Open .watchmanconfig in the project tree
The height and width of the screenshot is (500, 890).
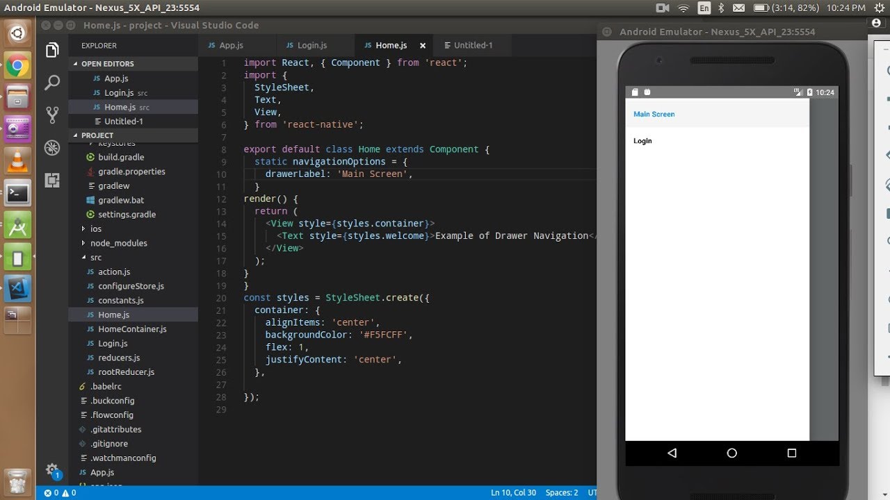[133, 458]
